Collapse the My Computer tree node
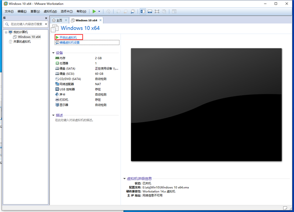294x212 pixels. 6,31
